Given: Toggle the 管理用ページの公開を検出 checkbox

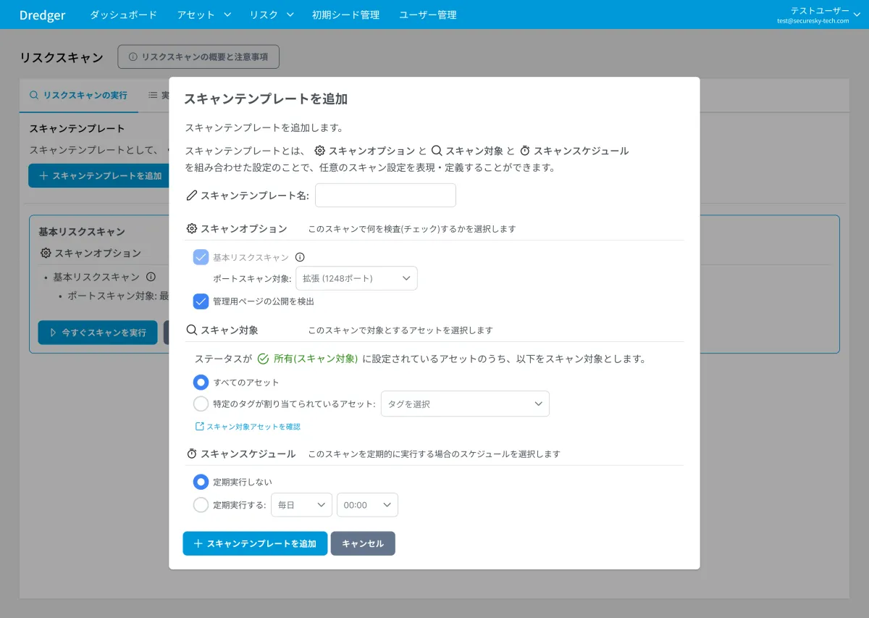Looking at the screenshot, I should click(201, 301).
